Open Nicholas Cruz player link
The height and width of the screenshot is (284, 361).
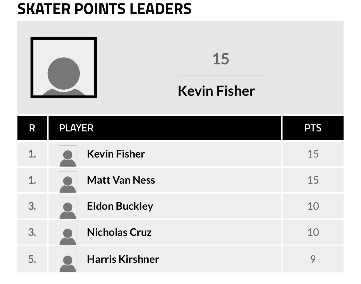click(119, 232)
